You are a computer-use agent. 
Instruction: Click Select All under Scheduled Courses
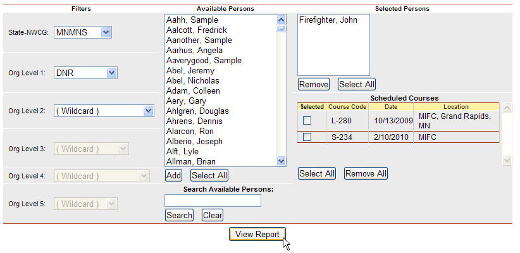(x=317, y=173)
